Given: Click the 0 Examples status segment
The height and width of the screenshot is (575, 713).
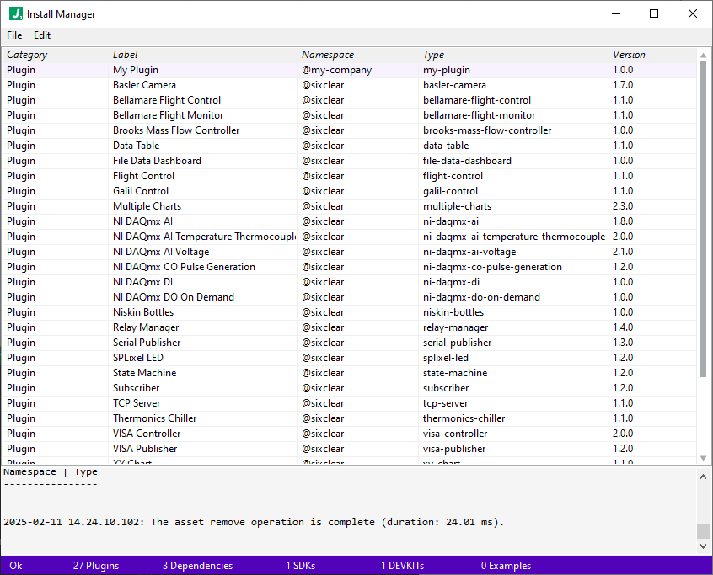Looking at the screenshot, I should (x=506, y=566).
